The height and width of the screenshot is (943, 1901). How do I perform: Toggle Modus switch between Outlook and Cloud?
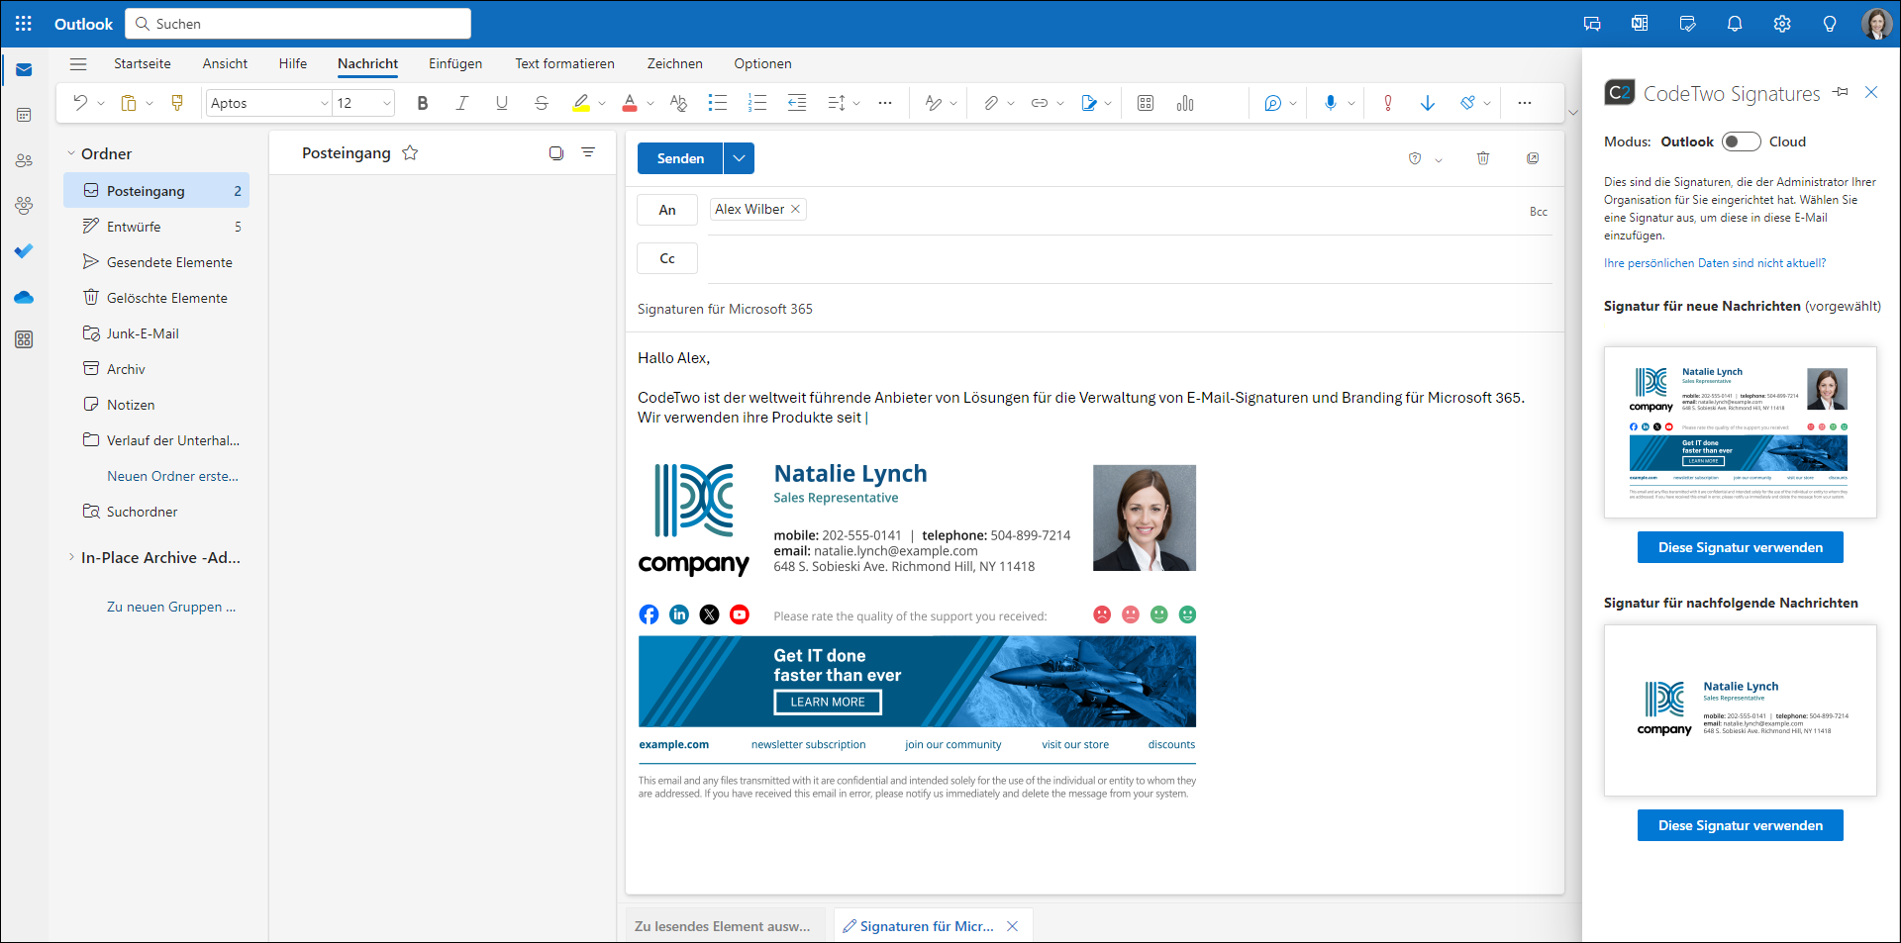[1741, 141]
